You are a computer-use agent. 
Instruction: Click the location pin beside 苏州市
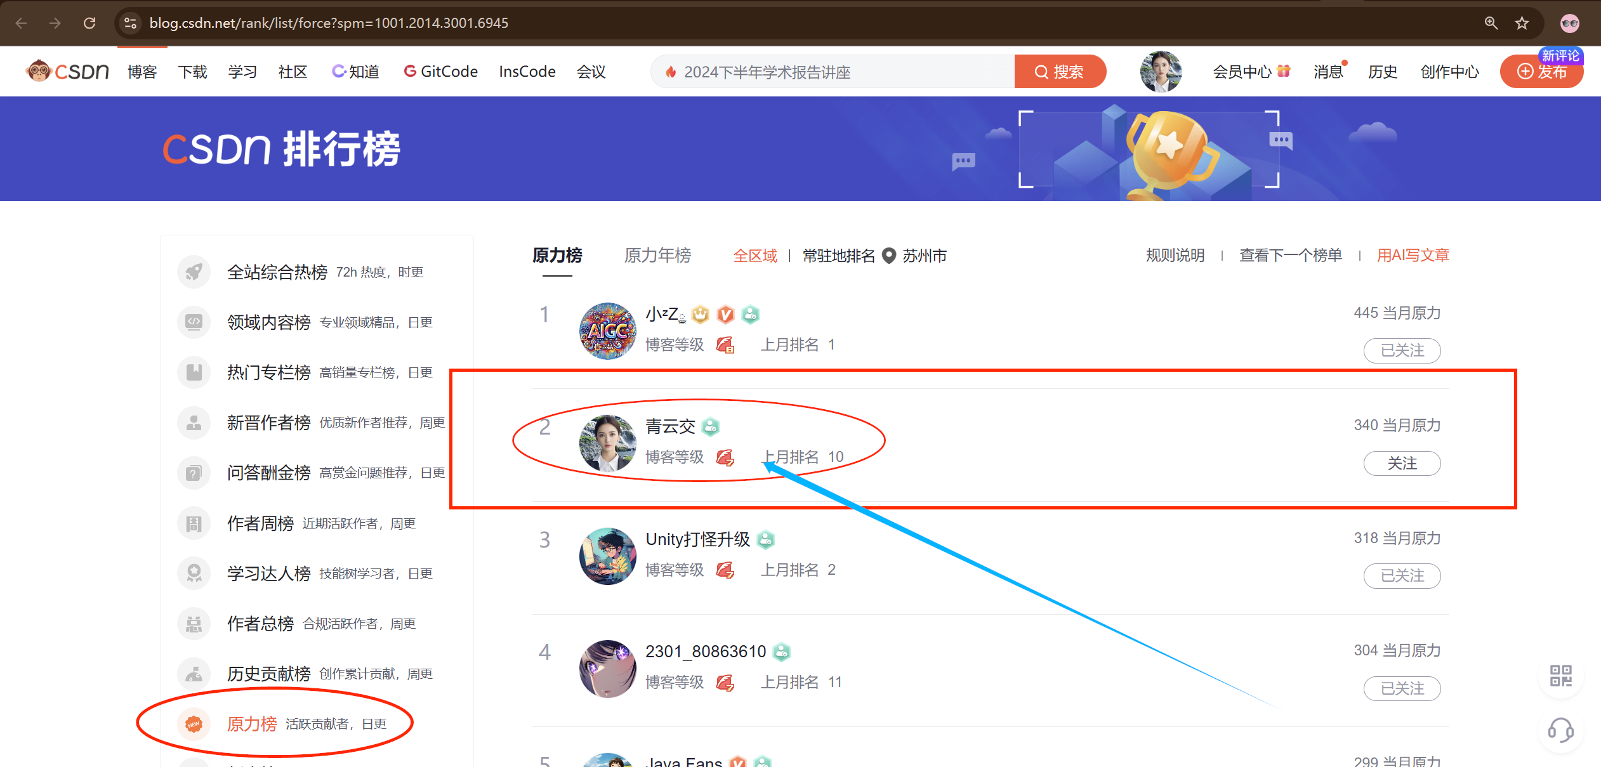click(x=889, y=256)
